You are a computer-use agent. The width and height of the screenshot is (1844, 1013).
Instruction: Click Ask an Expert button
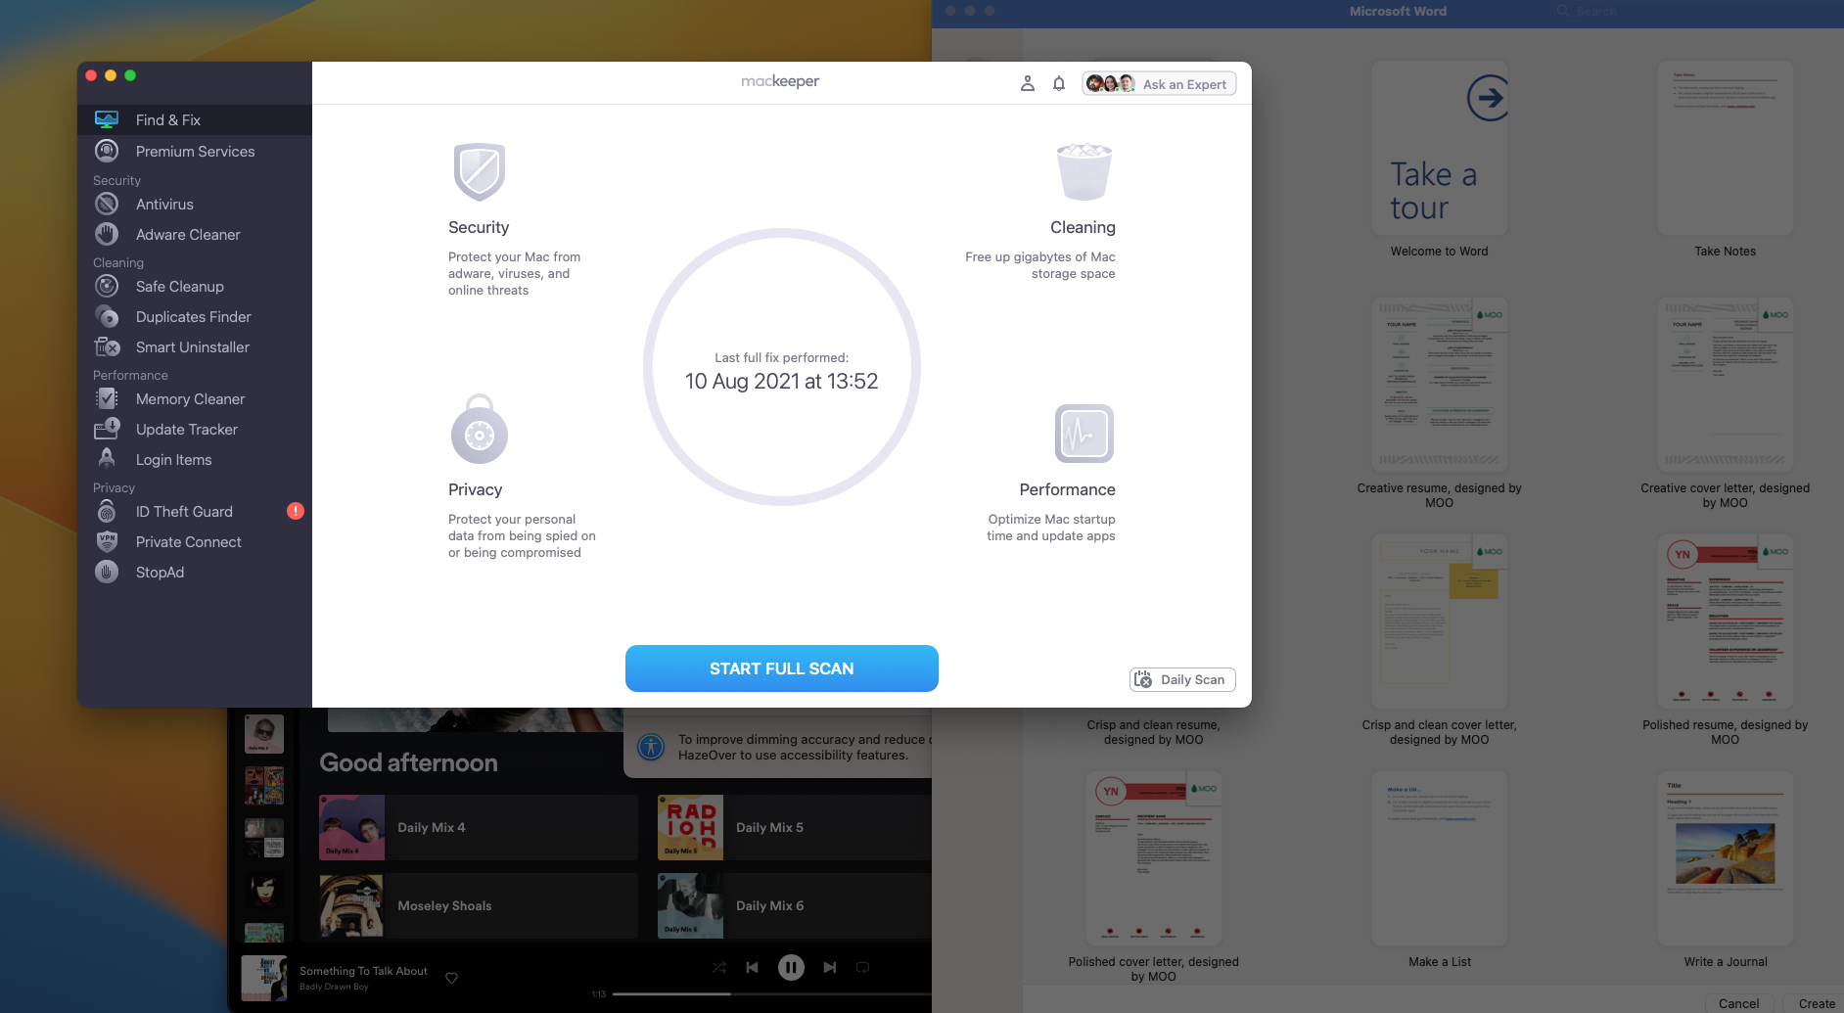click(x=1159, y=84)
